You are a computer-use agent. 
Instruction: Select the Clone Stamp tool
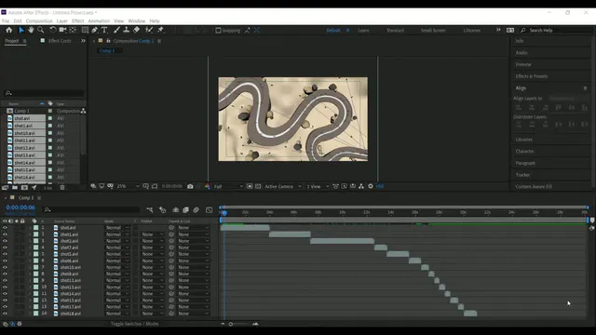click(127, 30)
